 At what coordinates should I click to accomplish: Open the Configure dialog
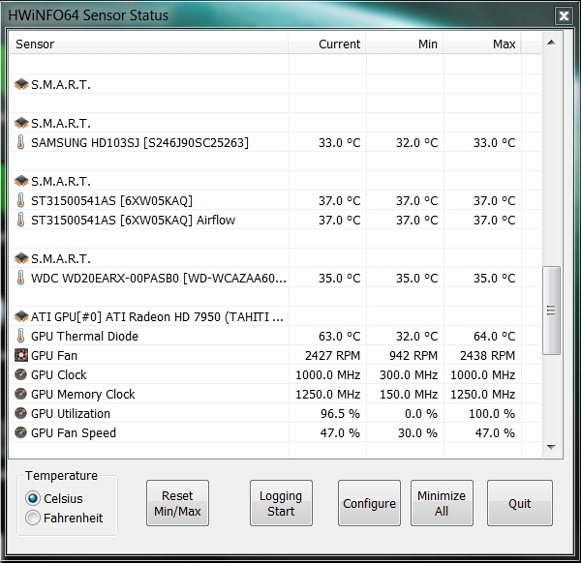369,503
